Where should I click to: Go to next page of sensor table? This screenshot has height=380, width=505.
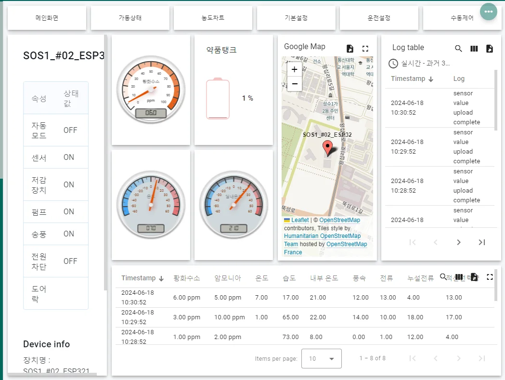[x=459, y=358]
